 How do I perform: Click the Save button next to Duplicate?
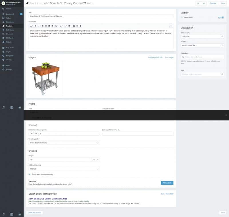[223, 3]
